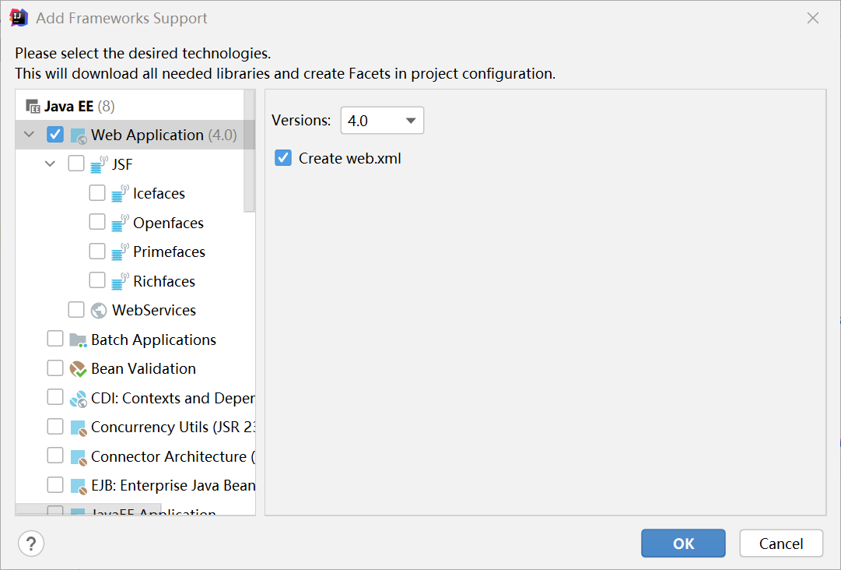Click the WebServices globe icon

click(x=99, y=310)
